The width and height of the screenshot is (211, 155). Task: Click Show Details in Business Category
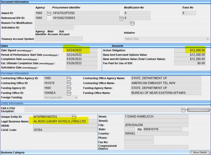point(200,153)
